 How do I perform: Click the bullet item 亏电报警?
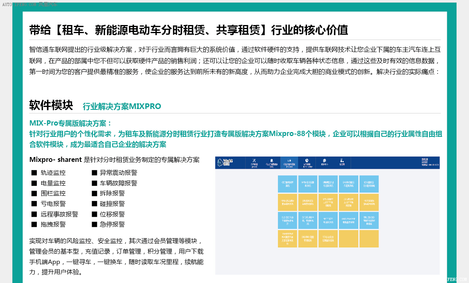point(53,204)
